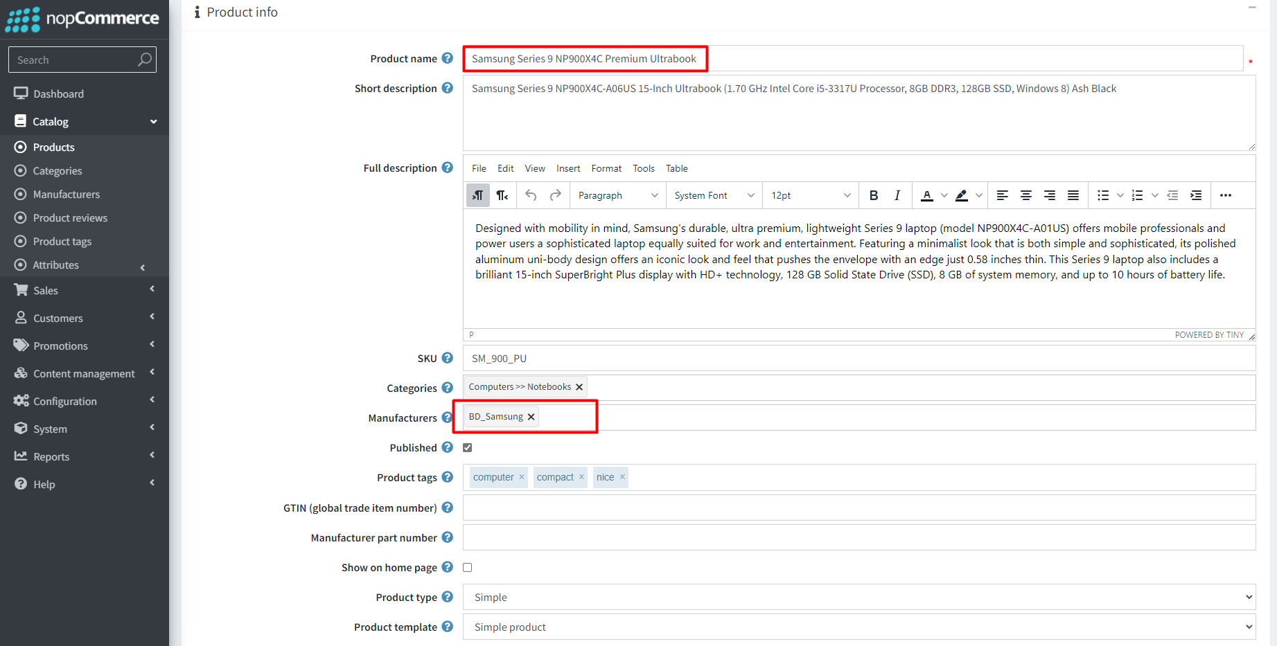Open the Format menu in the editor
The height and width of the screenshot is (646, 1277).
606,168
